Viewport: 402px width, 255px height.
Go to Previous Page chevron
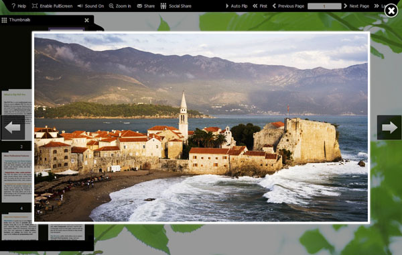(274, 6)
